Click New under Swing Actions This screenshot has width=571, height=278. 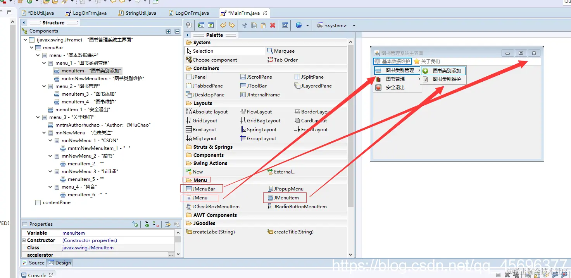tap(194, 172)
